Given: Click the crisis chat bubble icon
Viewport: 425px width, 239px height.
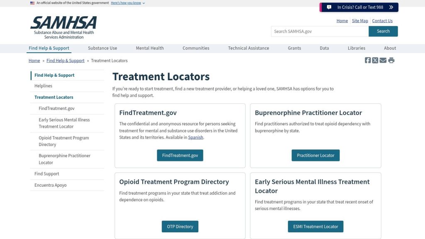Looking at the screenshot, I should [329, 7].
